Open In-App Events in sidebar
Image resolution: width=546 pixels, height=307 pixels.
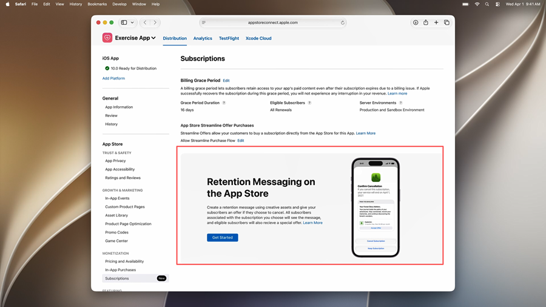pos(117,198)
